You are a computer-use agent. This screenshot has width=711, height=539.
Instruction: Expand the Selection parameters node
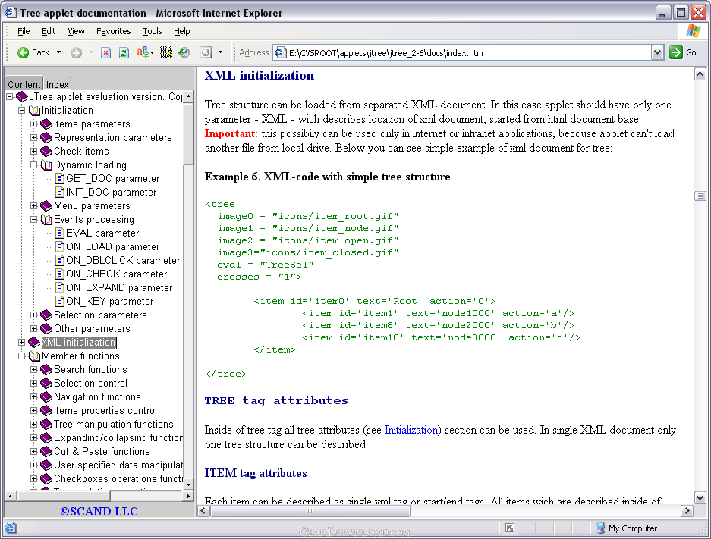pos(33,315)
